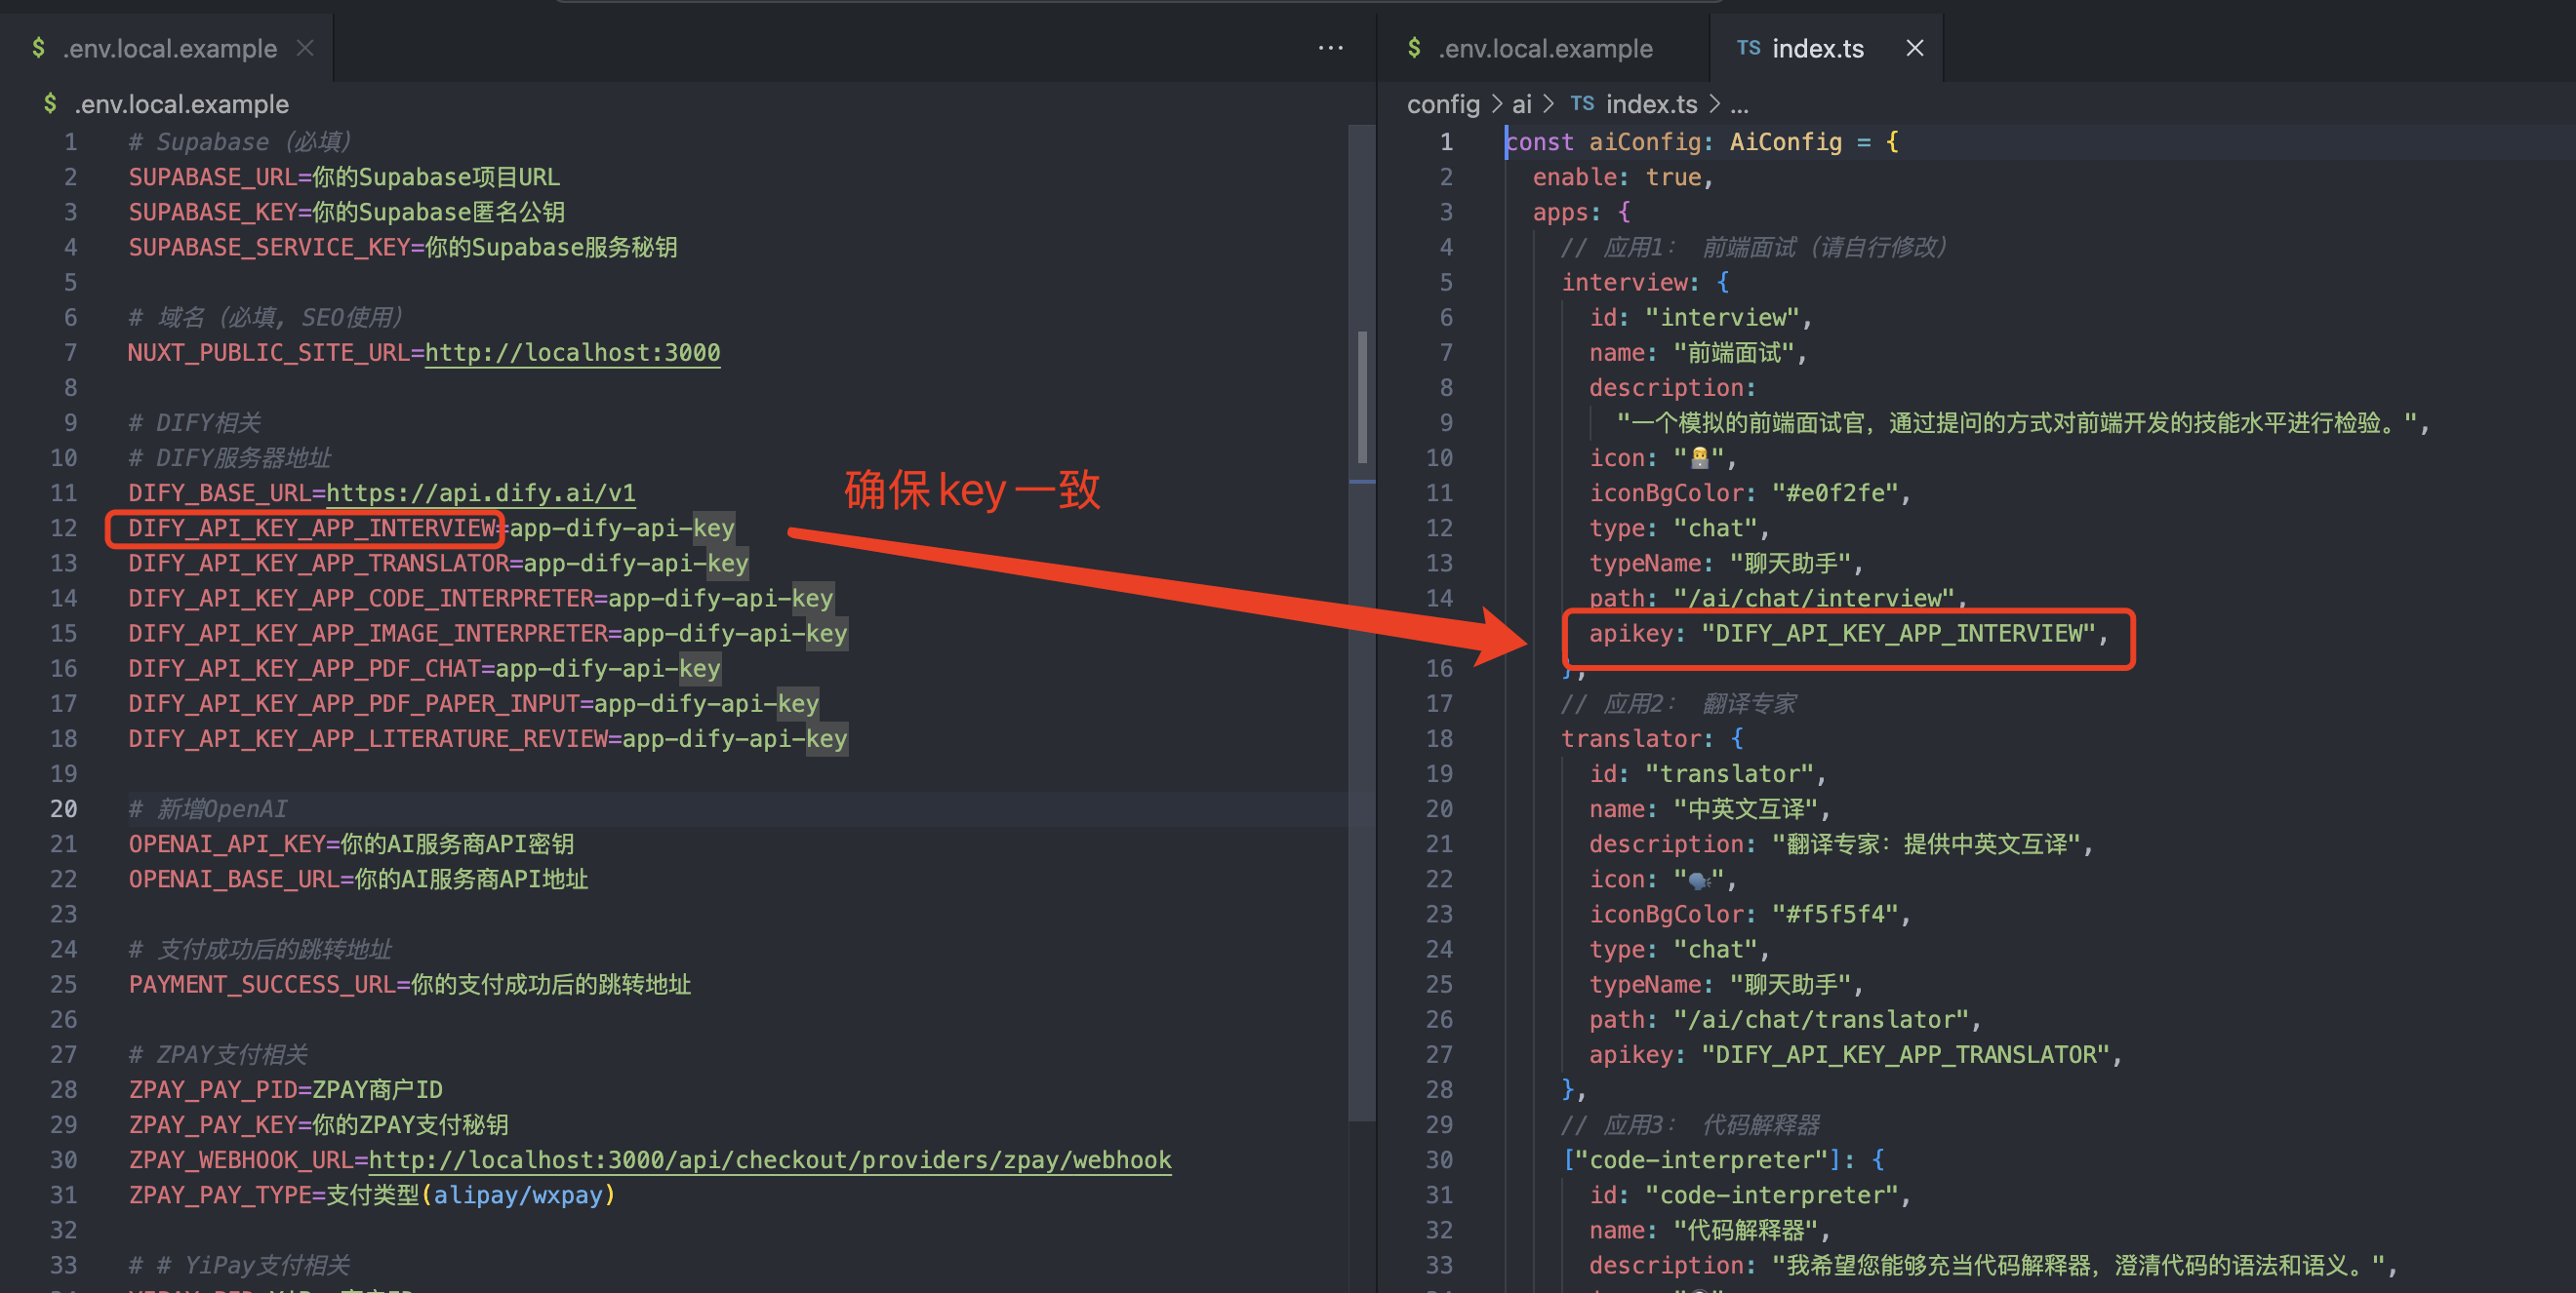Viewport: 2576px width, 1293px height.
Task: Click PAYMENT_SUCCESS_URL variable name
Action: pyautogui.click(x=262, y=984)
